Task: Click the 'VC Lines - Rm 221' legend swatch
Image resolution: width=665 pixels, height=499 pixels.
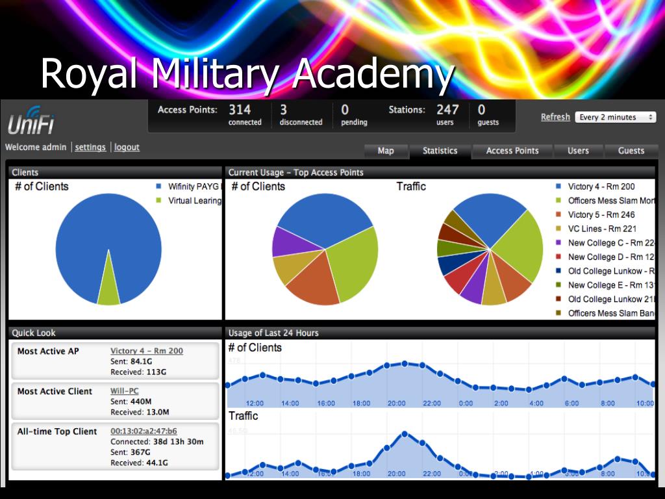Action: [x=558, y=229]
